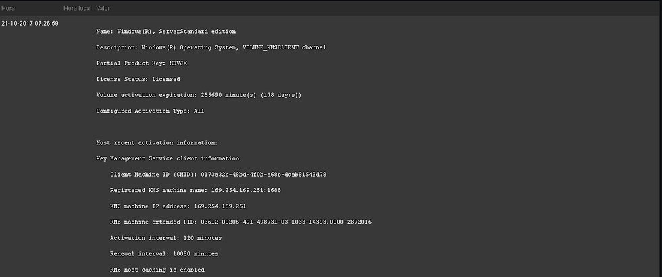Select 'Key Management Service client information' line
Image resolution: width=662 pixels, height=277 pixels.
(168, 158)
